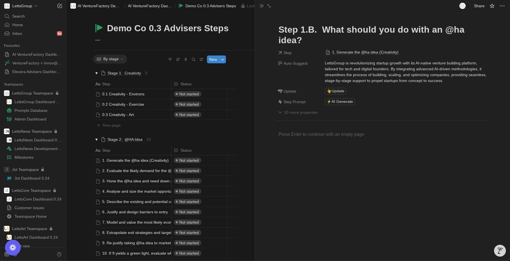
Task: Click the Update button property
Action: pos(335,91)
